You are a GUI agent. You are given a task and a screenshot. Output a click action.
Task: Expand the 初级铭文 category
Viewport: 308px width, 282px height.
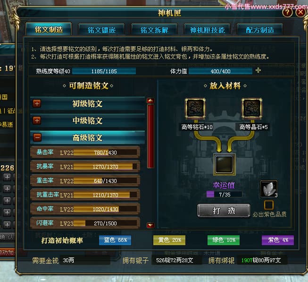37,103
